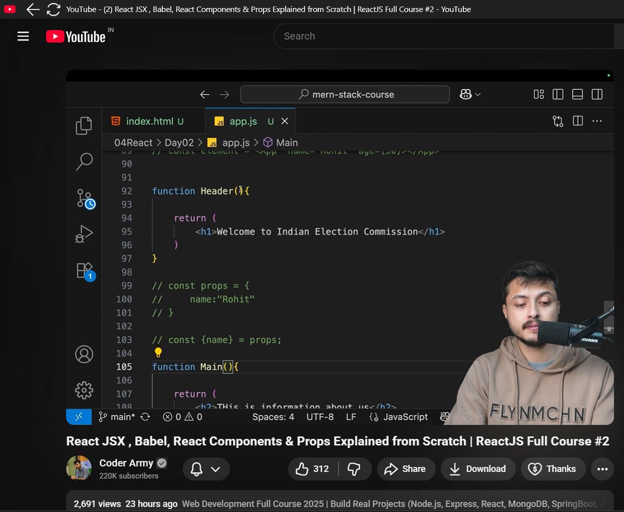
Task: Click the VS Code settings gear icon
Action: click(84, 390)
